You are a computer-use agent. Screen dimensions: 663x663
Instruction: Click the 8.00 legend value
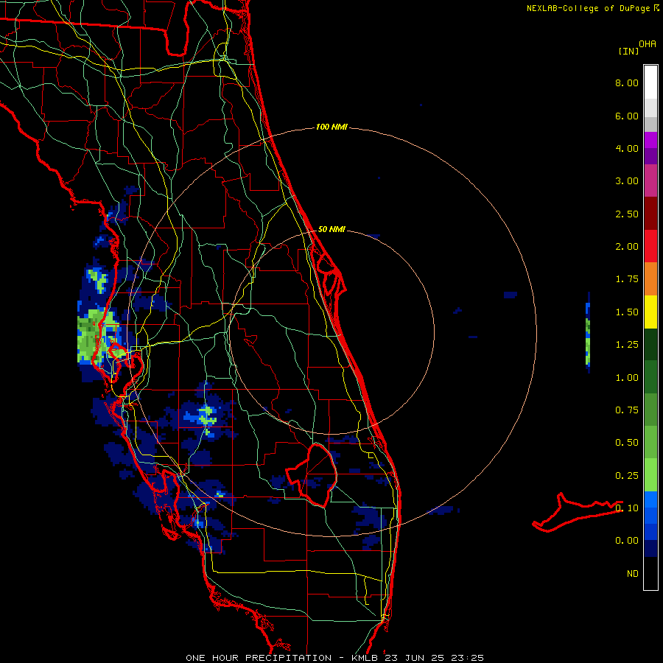[627, 83]
